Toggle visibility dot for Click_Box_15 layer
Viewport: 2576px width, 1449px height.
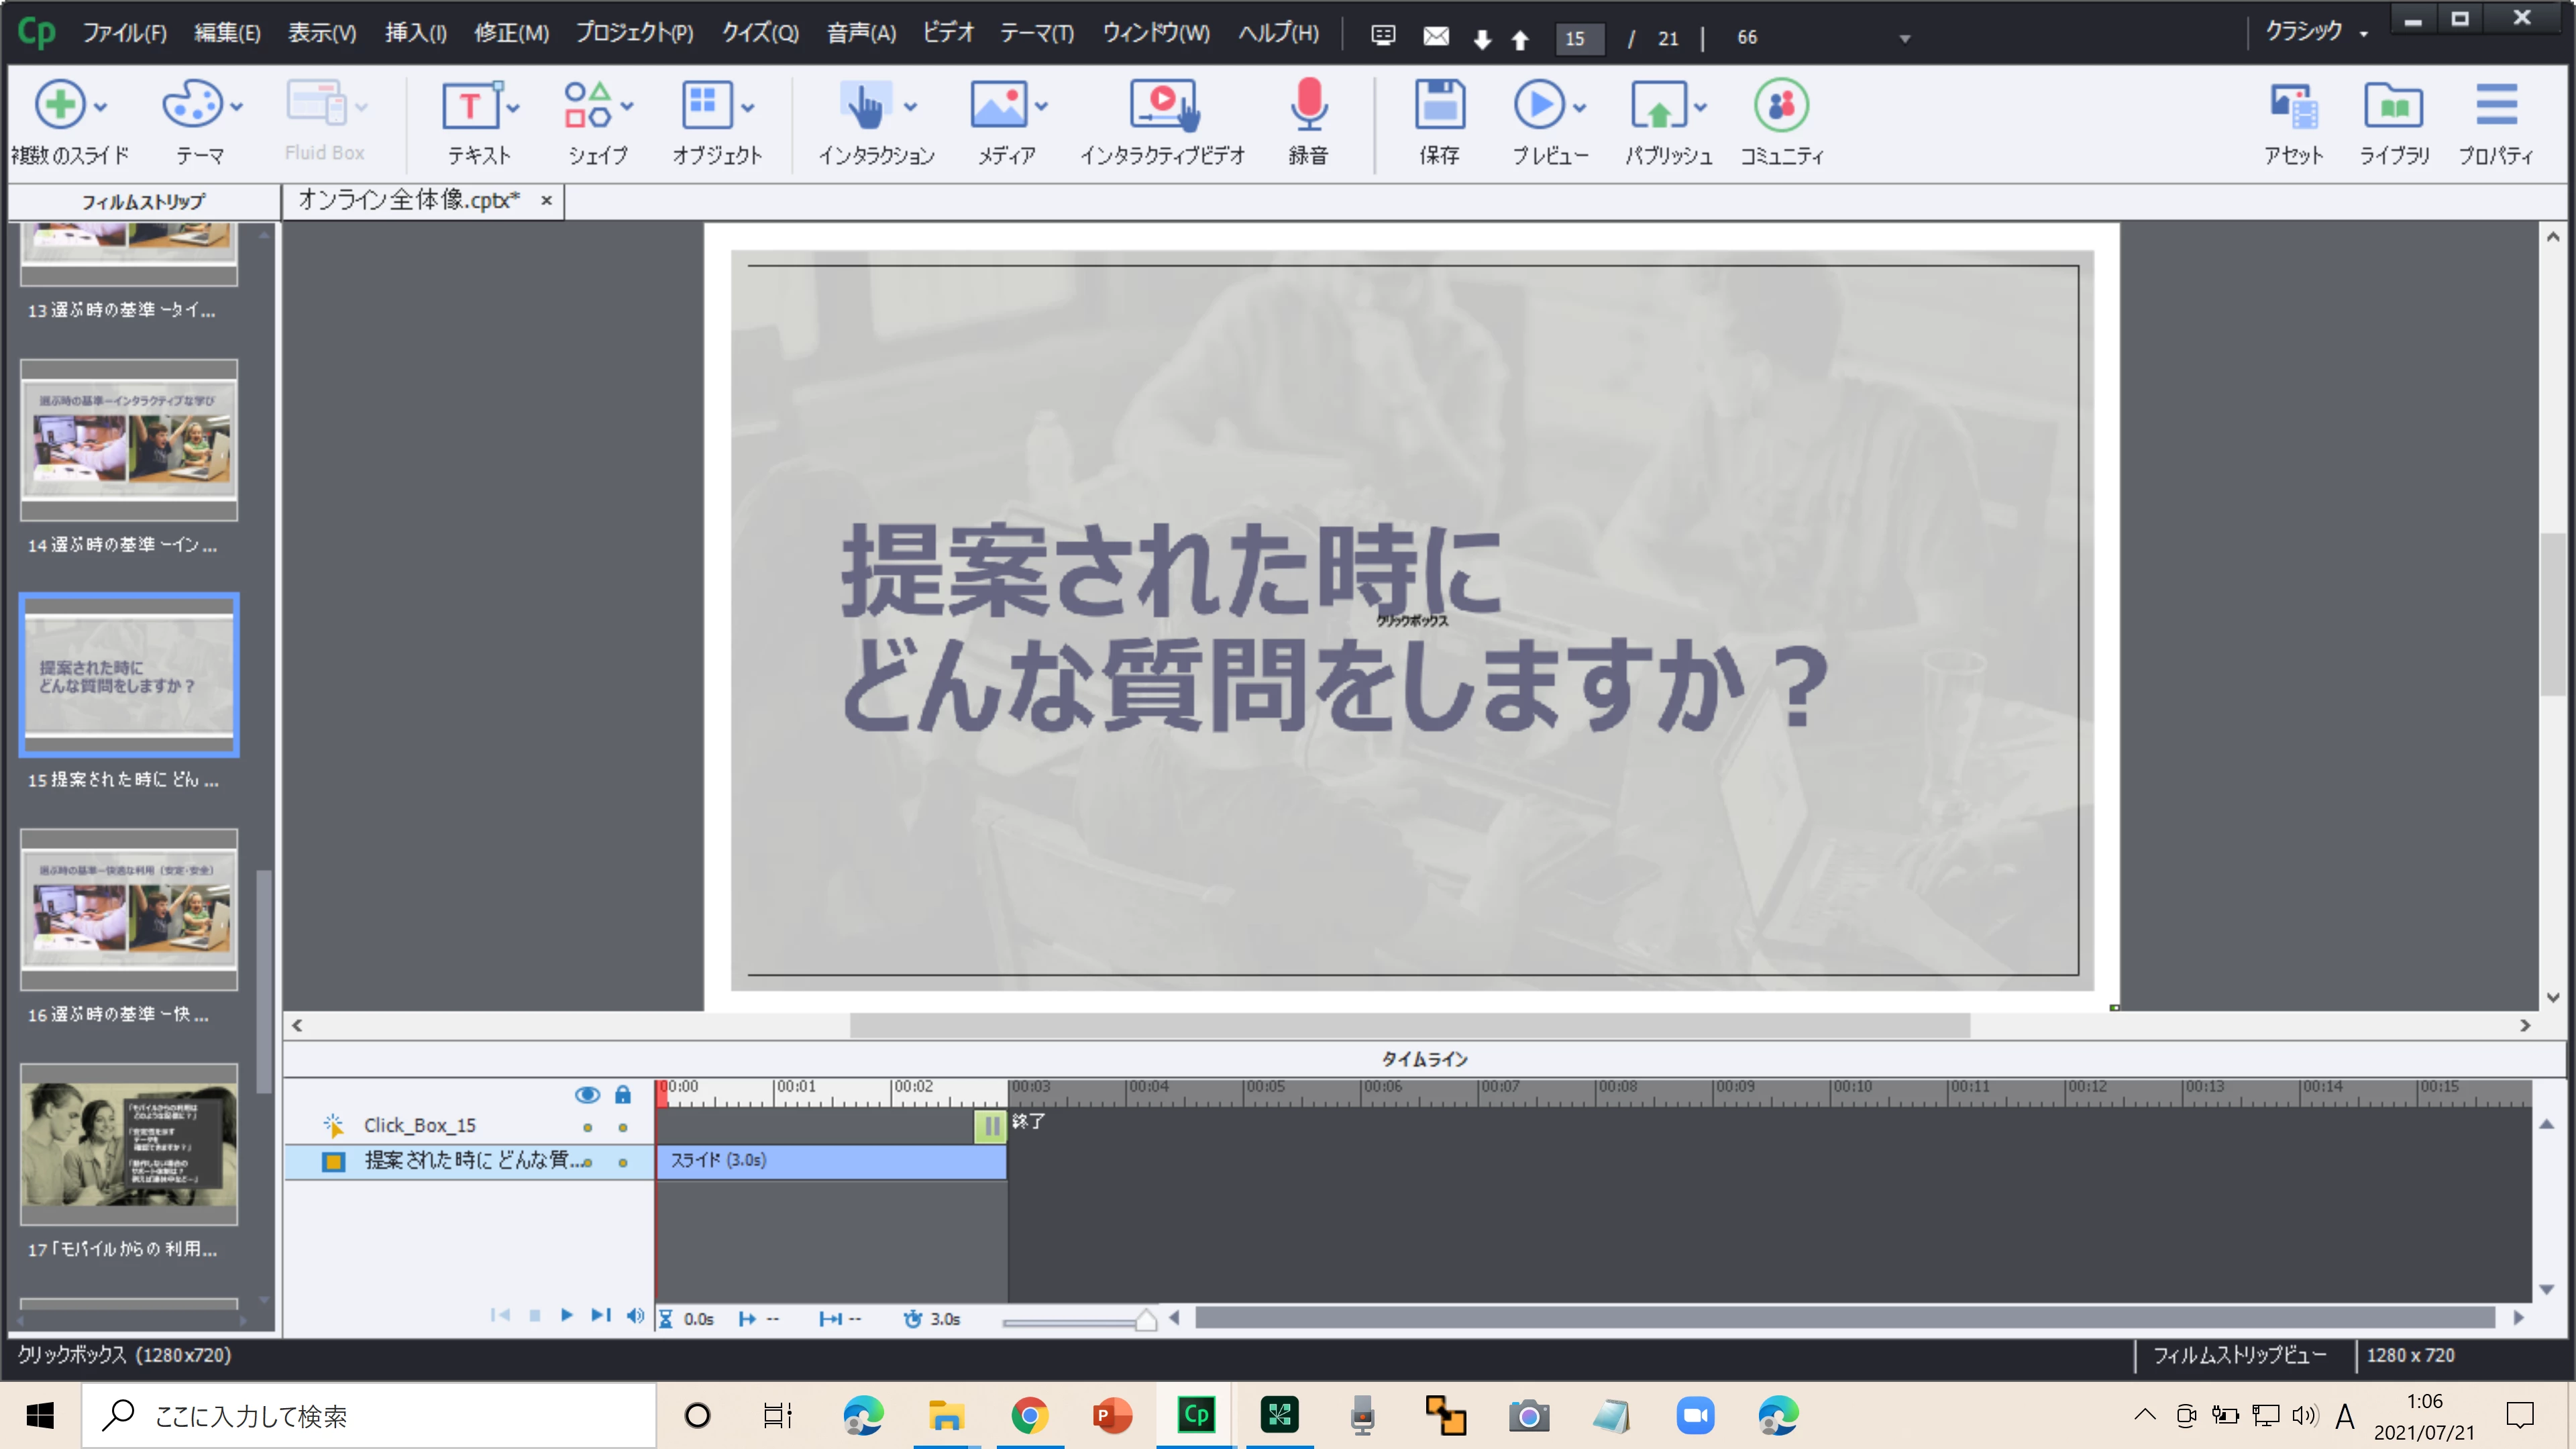[587, 1128]
